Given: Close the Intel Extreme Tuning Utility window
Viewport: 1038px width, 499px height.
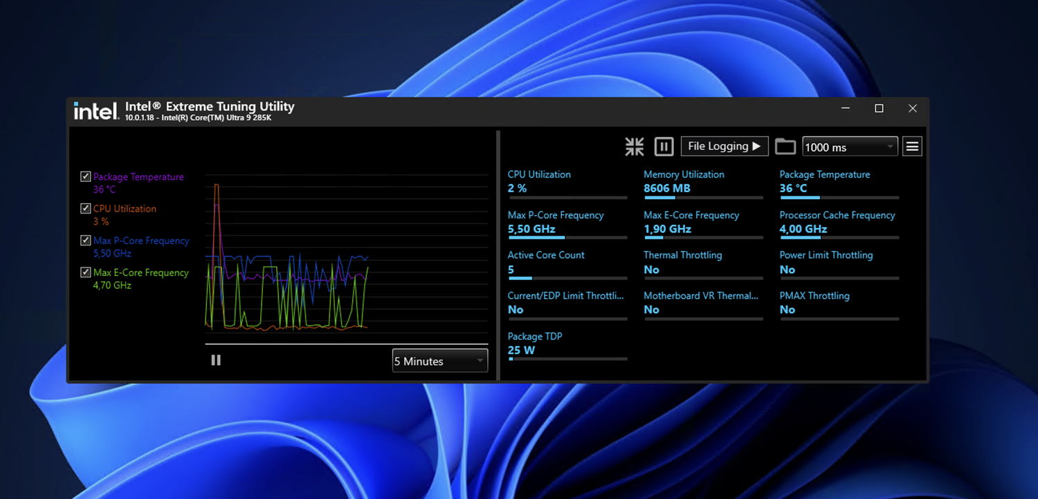Looking at the screenshot, I should tap(913, 109).
